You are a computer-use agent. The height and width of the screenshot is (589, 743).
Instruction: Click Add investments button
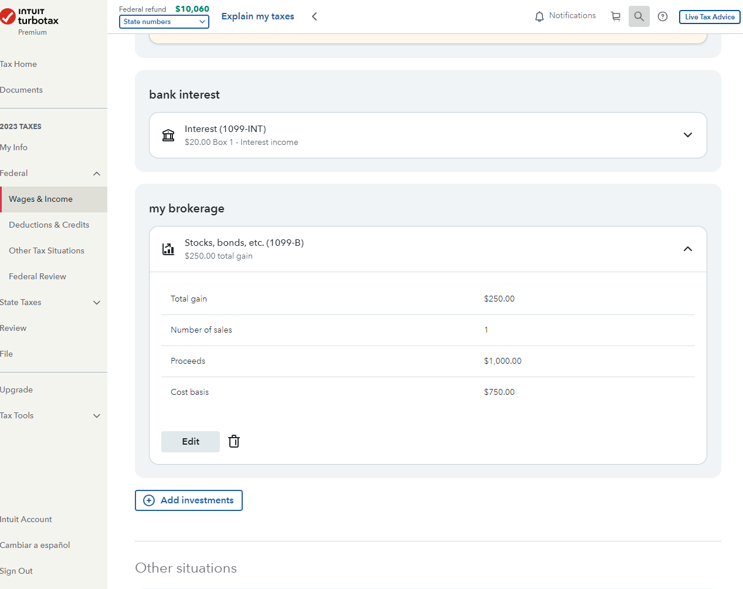coord(189,500)
